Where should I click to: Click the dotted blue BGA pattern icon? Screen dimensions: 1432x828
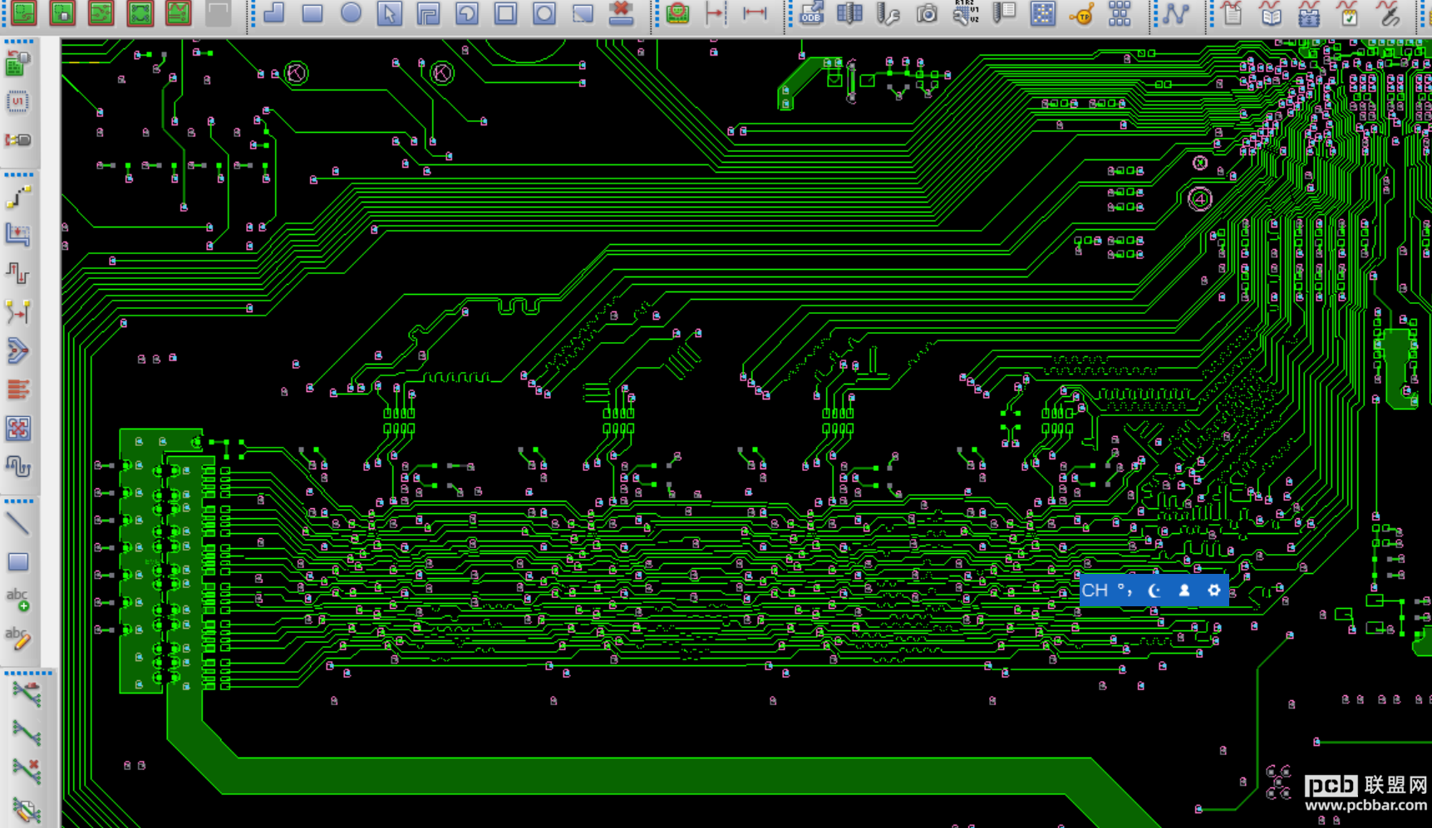[x=1042, y=13]
